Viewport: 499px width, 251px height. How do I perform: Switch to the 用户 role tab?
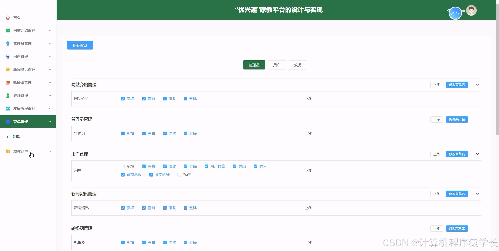277,65
